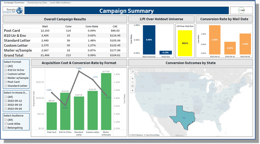Viewport: 260px width, 144px height.
Task: Click the Mail Universe 0.99% blue bar
Action: click(x=149, y=40)
